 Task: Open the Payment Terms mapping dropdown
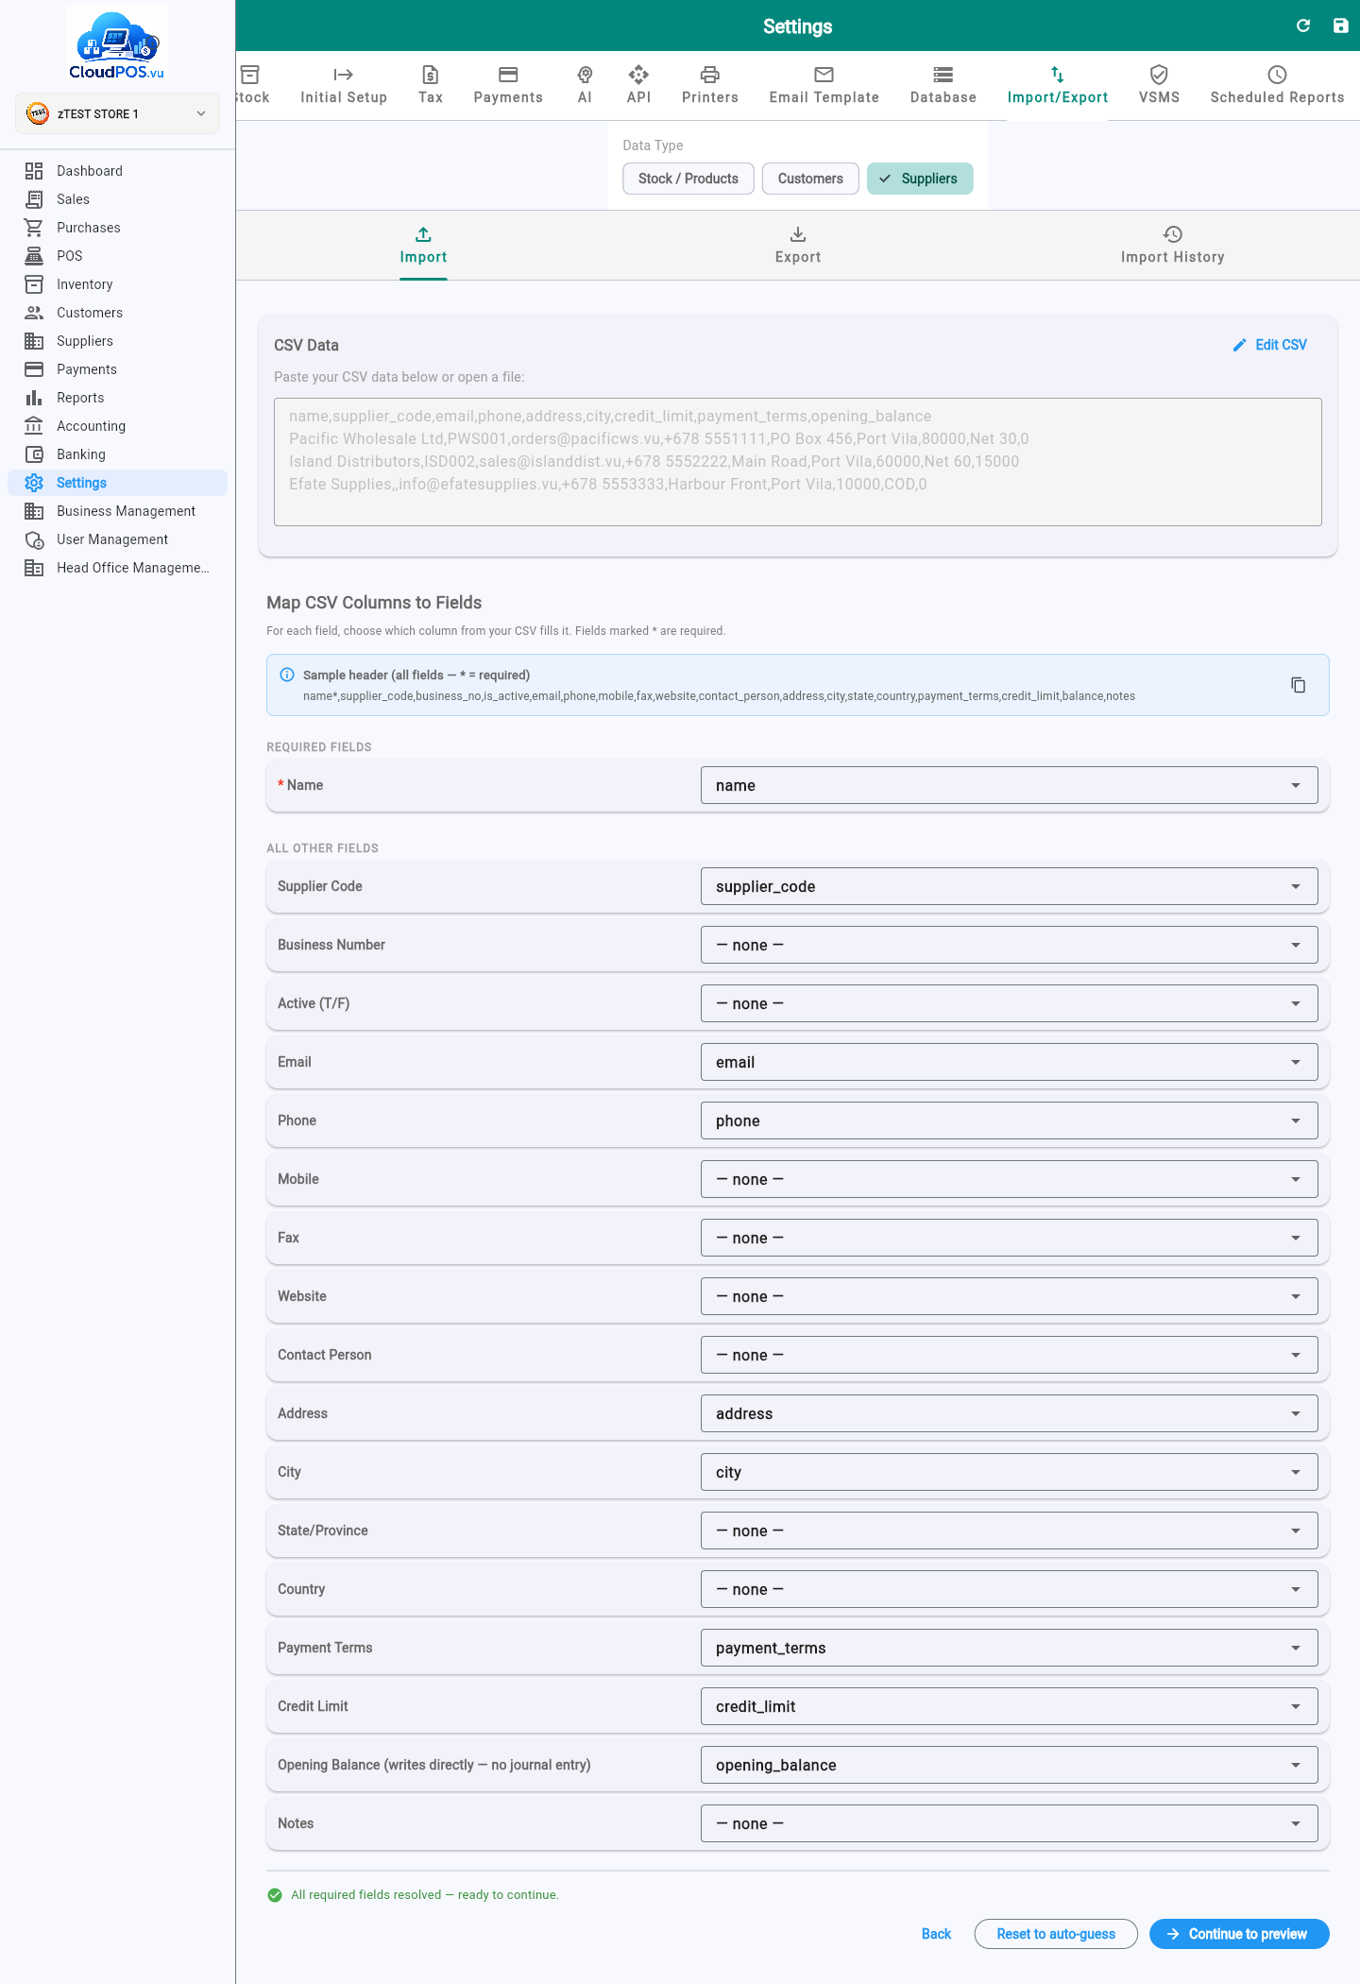[x=1009, y=1648]
